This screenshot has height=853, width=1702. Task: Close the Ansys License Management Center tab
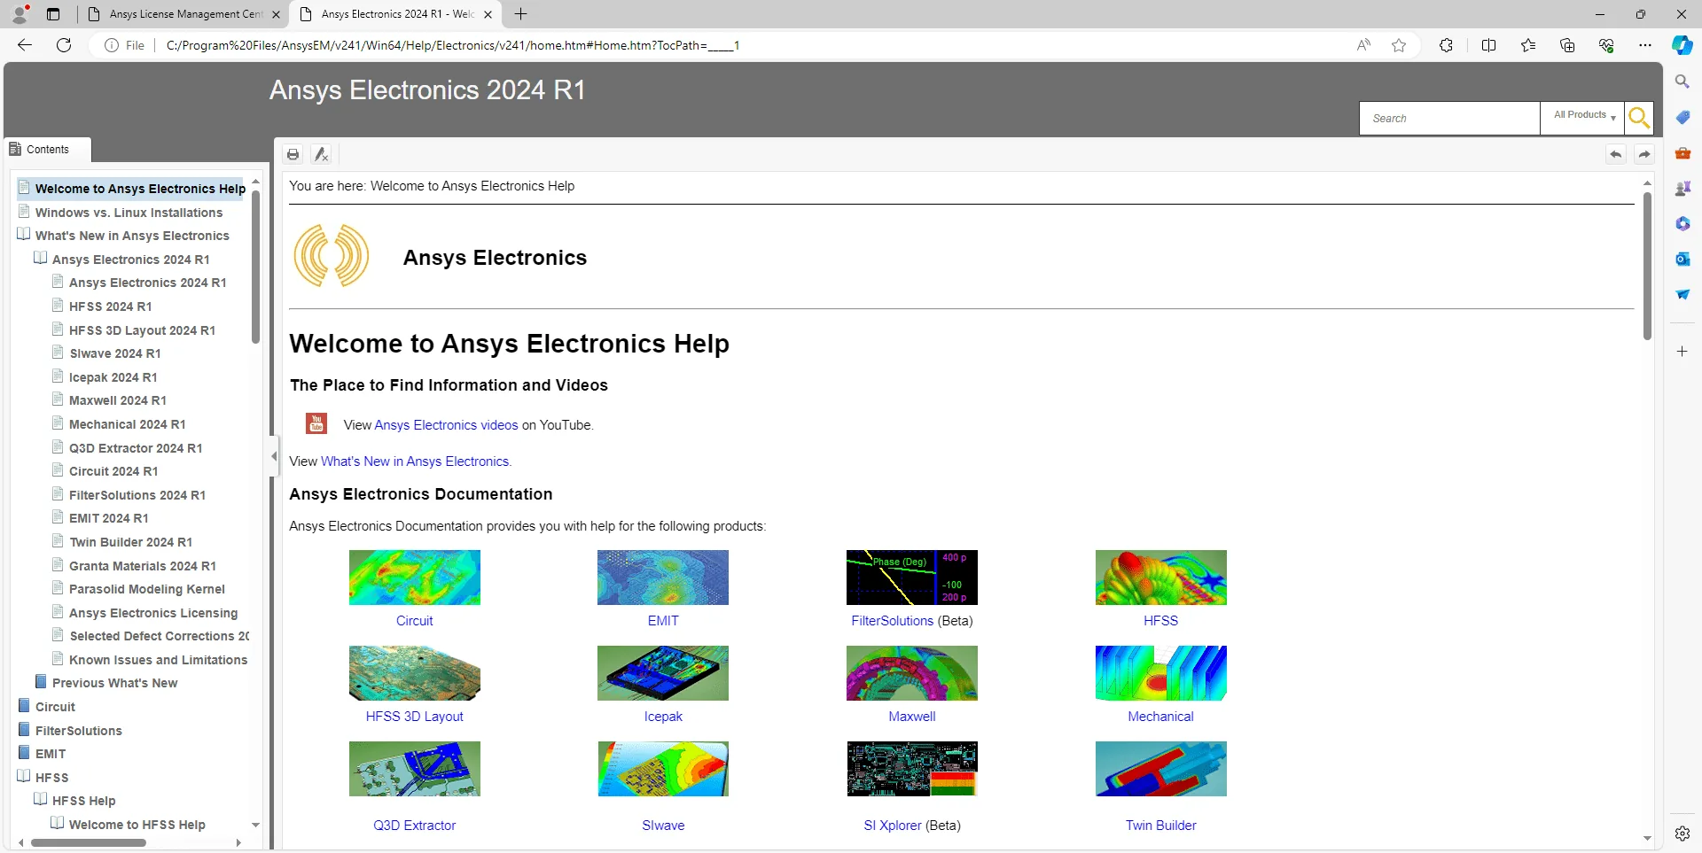pos(276,14)
